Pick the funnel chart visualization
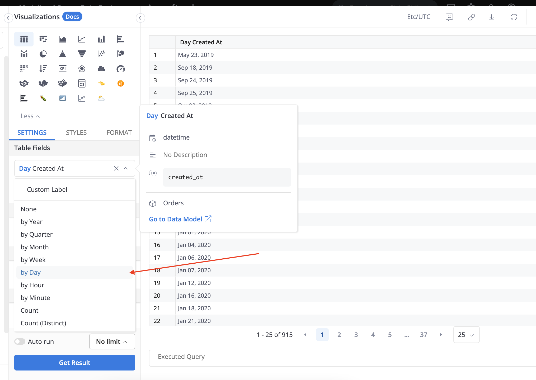 click(82, 54)
